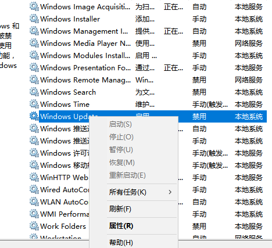272x248 pixels.
Task: Select the WinHTTP Web service name
Action: 64,178
